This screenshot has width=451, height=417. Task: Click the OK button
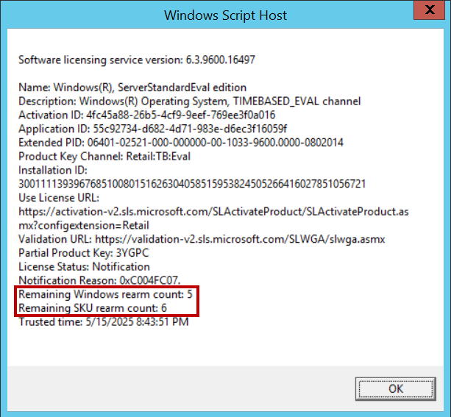(x=396, y=389)
